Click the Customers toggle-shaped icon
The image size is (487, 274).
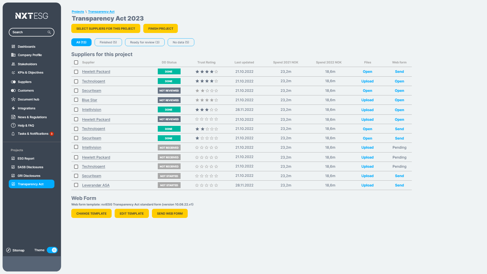tap(13, 90)
